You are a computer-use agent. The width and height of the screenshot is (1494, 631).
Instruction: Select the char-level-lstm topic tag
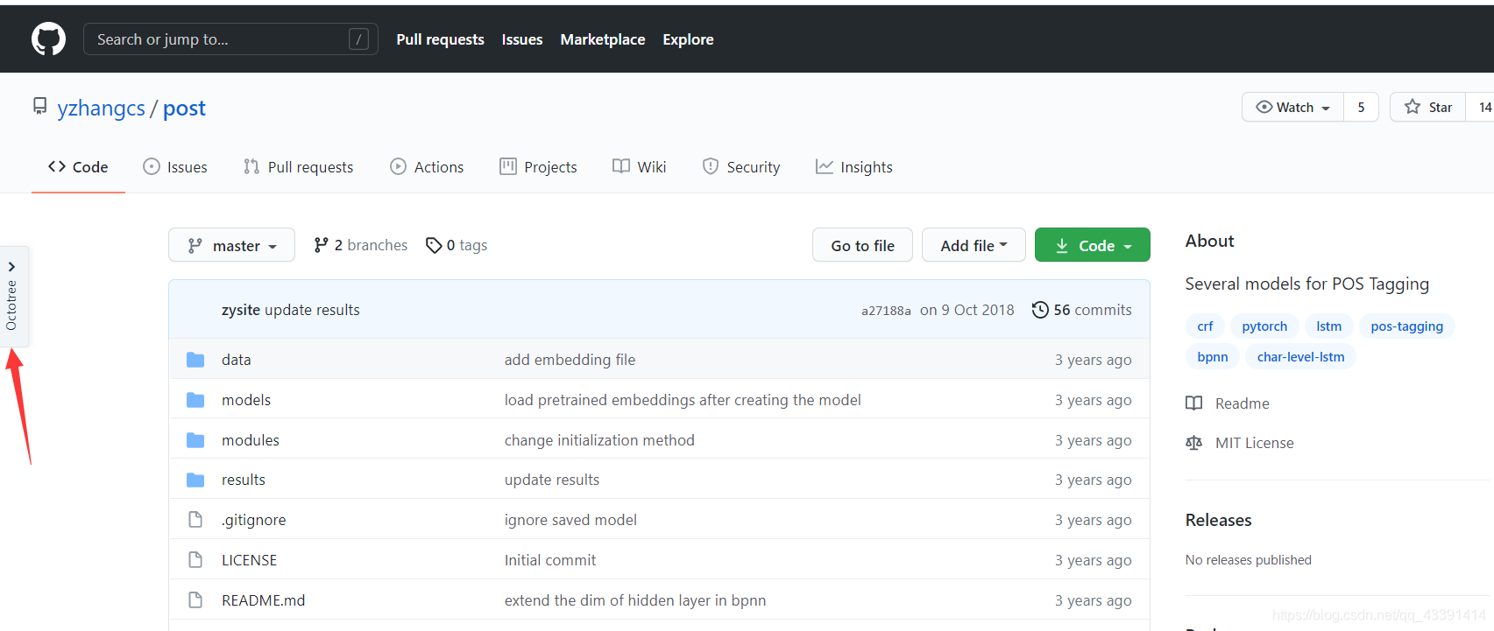pyautogui.click(x=1300, y=357)
